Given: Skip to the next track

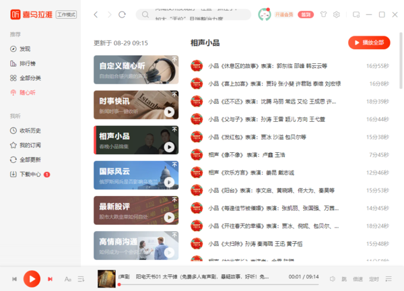Looking at the screenshot, I should (x=50, y=279).
